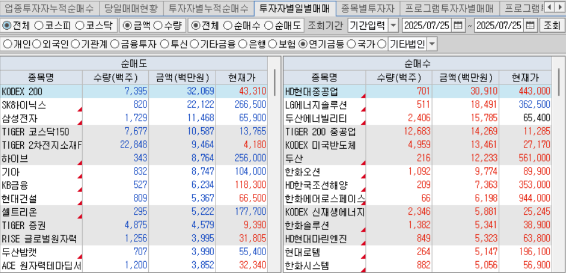The width and height of the screenshot is (566, 273).
Task: Choose the 연기금등 investor radio button
Action: (304, 45)
